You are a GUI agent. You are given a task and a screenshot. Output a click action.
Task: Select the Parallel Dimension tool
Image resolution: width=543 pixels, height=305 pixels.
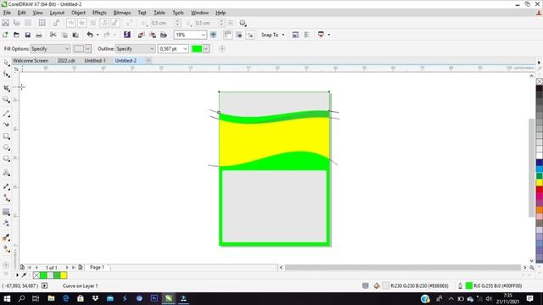pyautogui.click(x=6, y=186)
